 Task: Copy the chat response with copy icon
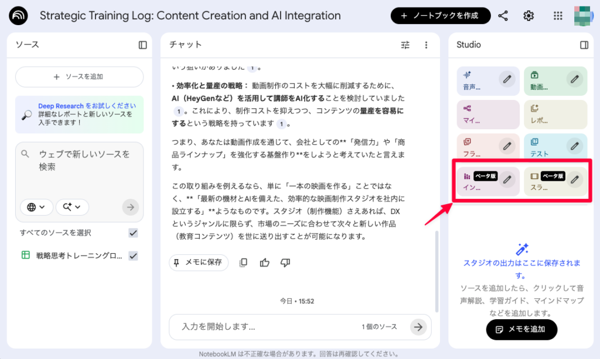(x=243, y=263)
